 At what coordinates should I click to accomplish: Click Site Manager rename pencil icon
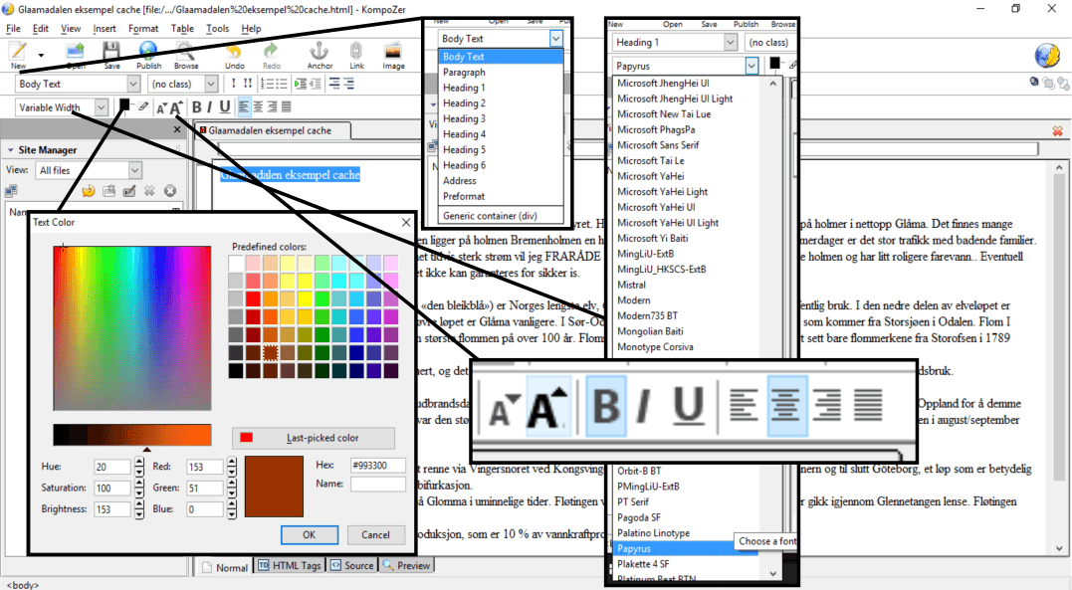click(129, 191)
